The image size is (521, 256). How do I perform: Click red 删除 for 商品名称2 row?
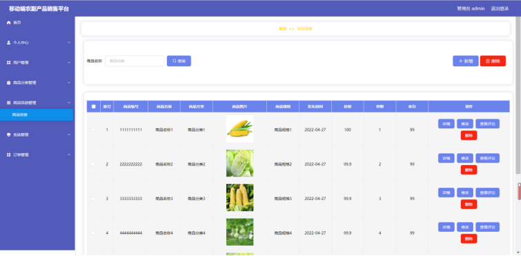[x=469, y=170]
